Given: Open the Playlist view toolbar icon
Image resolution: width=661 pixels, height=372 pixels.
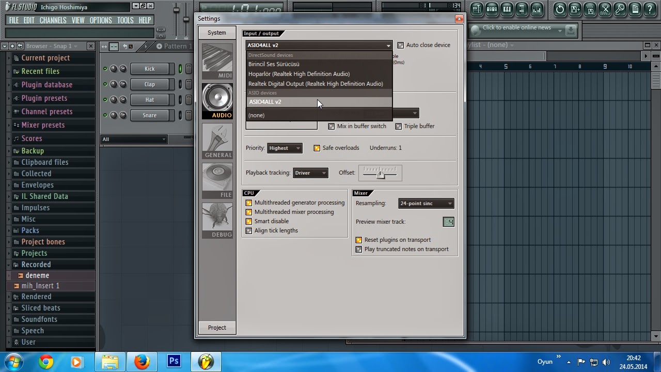Looking at the screenshot, I should 477,9.
